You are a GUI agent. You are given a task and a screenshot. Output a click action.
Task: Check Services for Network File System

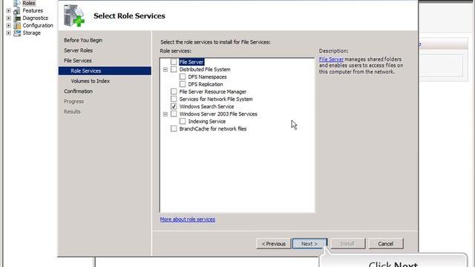pyautogui.click(x=174, y=99)
